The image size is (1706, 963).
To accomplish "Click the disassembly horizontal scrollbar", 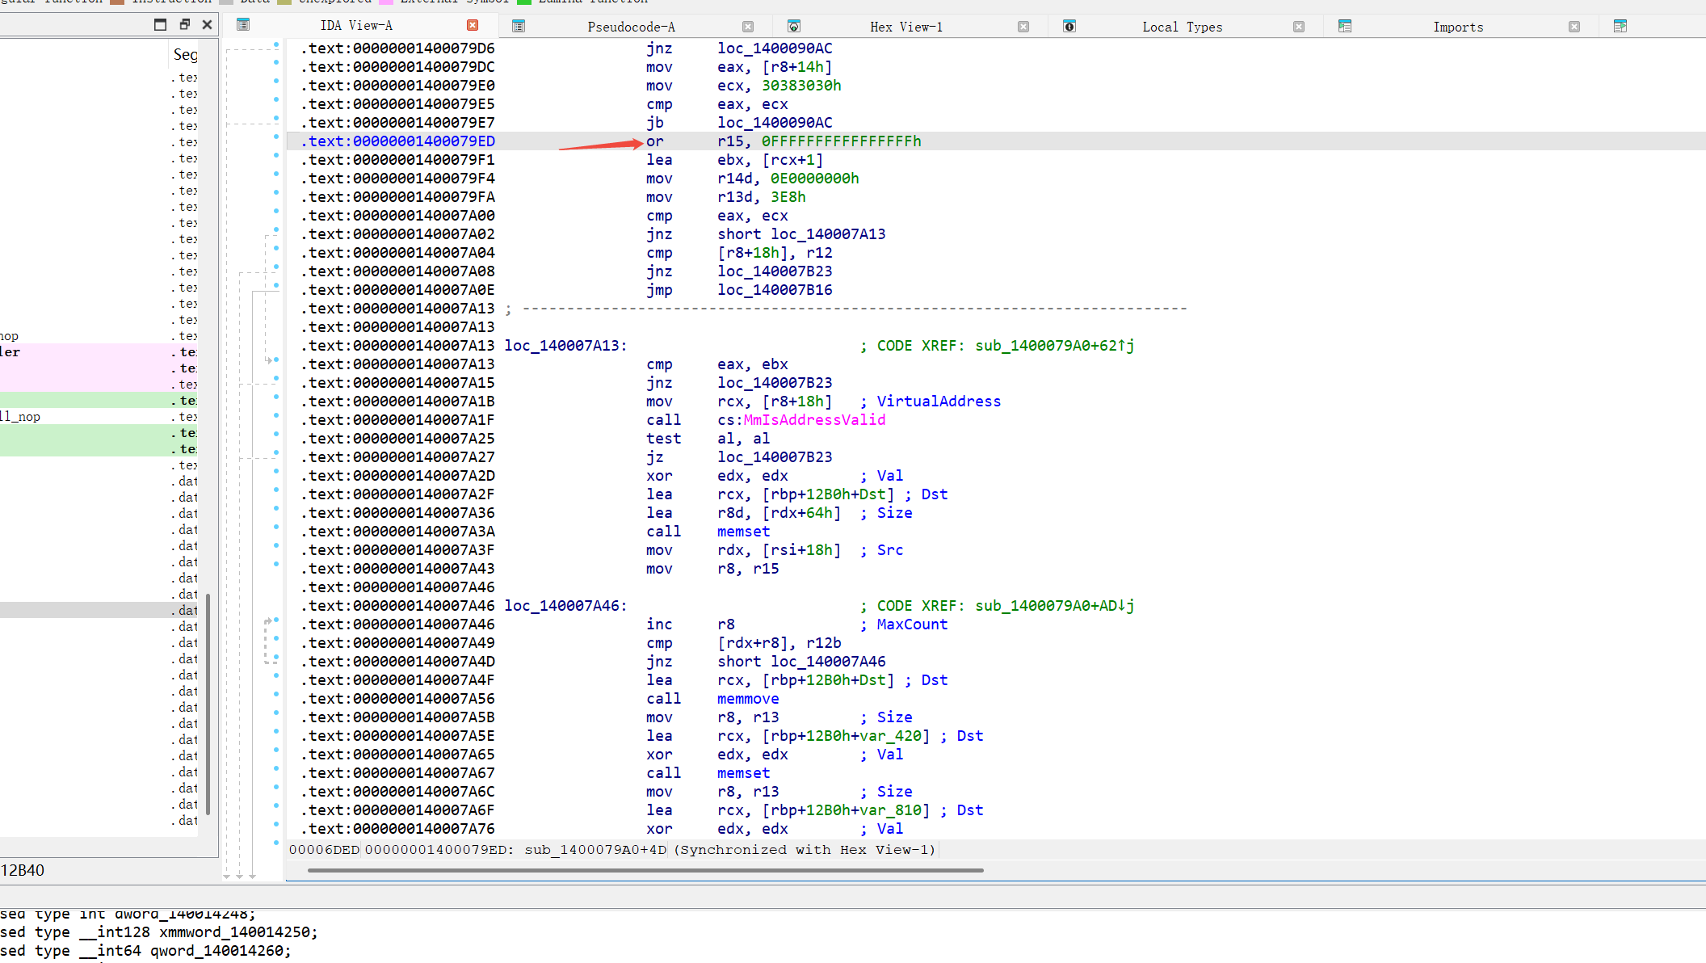I will click(x=645, y=870).
